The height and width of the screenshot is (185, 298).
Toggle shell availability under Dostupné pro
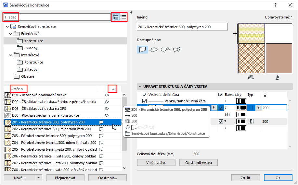coord(176,50)
